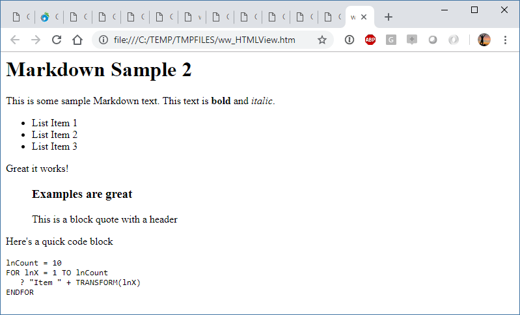
Task: Open a new tab with plus button
Action: (389, 17)
